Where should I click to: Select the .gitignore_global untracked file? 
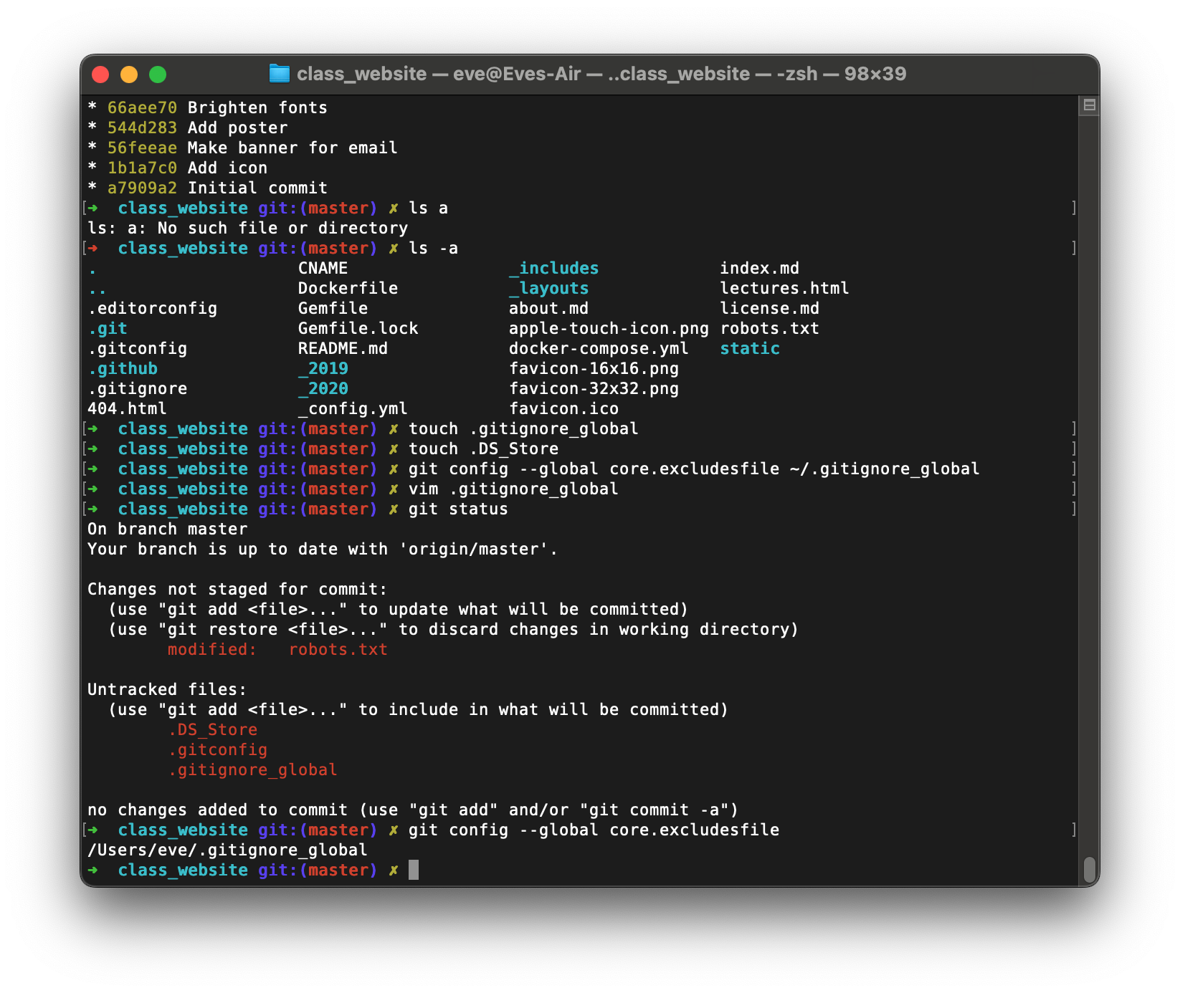pyautogui.click(x=252, y=769)
